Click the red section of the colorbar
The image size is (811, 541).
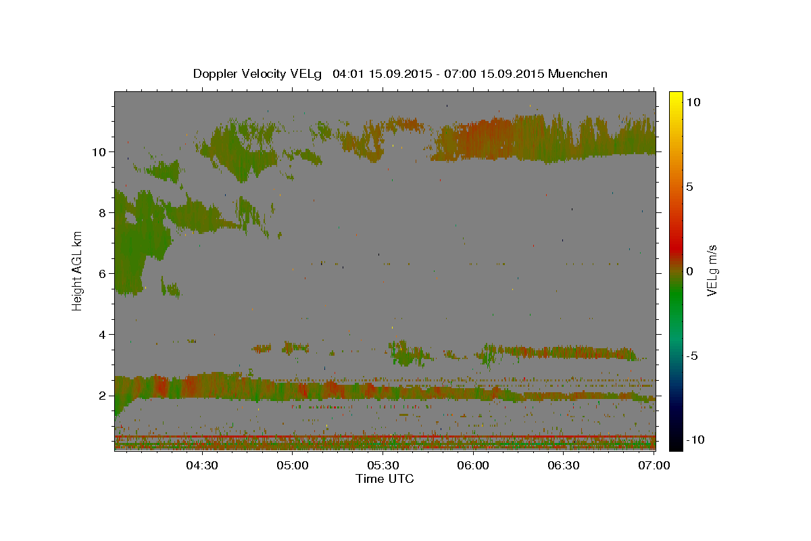(675, 247)
